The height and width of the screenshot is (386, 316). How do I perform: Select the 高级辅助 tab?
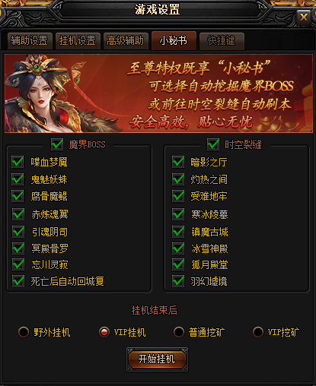[x=126, y=41]
